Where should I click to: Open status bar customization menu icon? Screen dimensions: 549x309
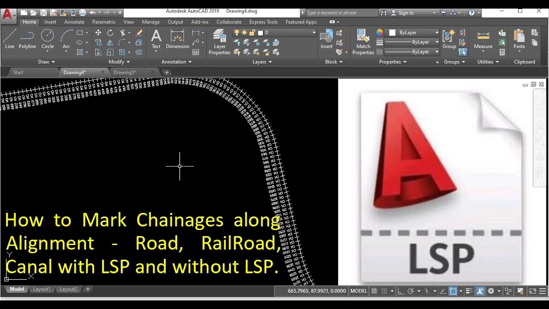(543, 291)
